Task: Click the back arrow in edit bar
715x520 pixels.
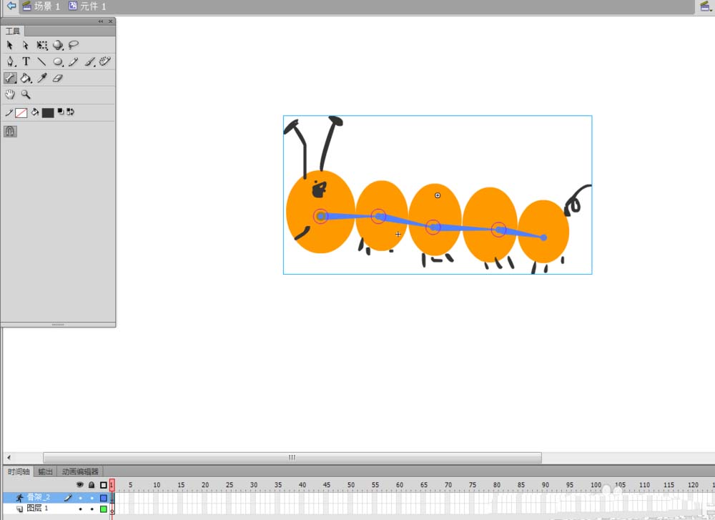Action: tap(11, 6)
